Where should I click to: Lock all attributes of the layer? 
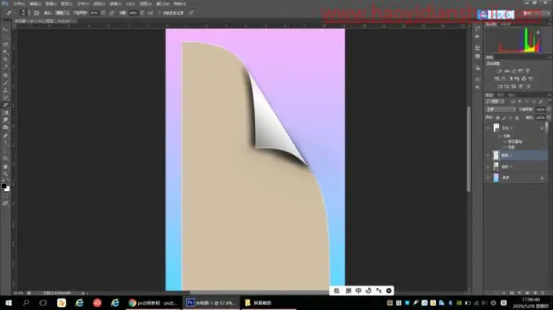click(x=517, y=117)
